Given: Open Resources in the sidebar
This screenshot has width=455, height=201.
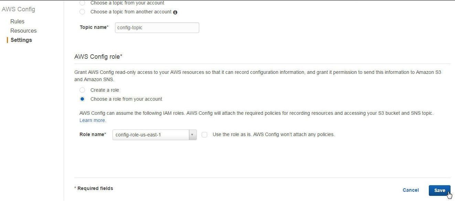Looking at the screenshot, I should pos(23,31).
